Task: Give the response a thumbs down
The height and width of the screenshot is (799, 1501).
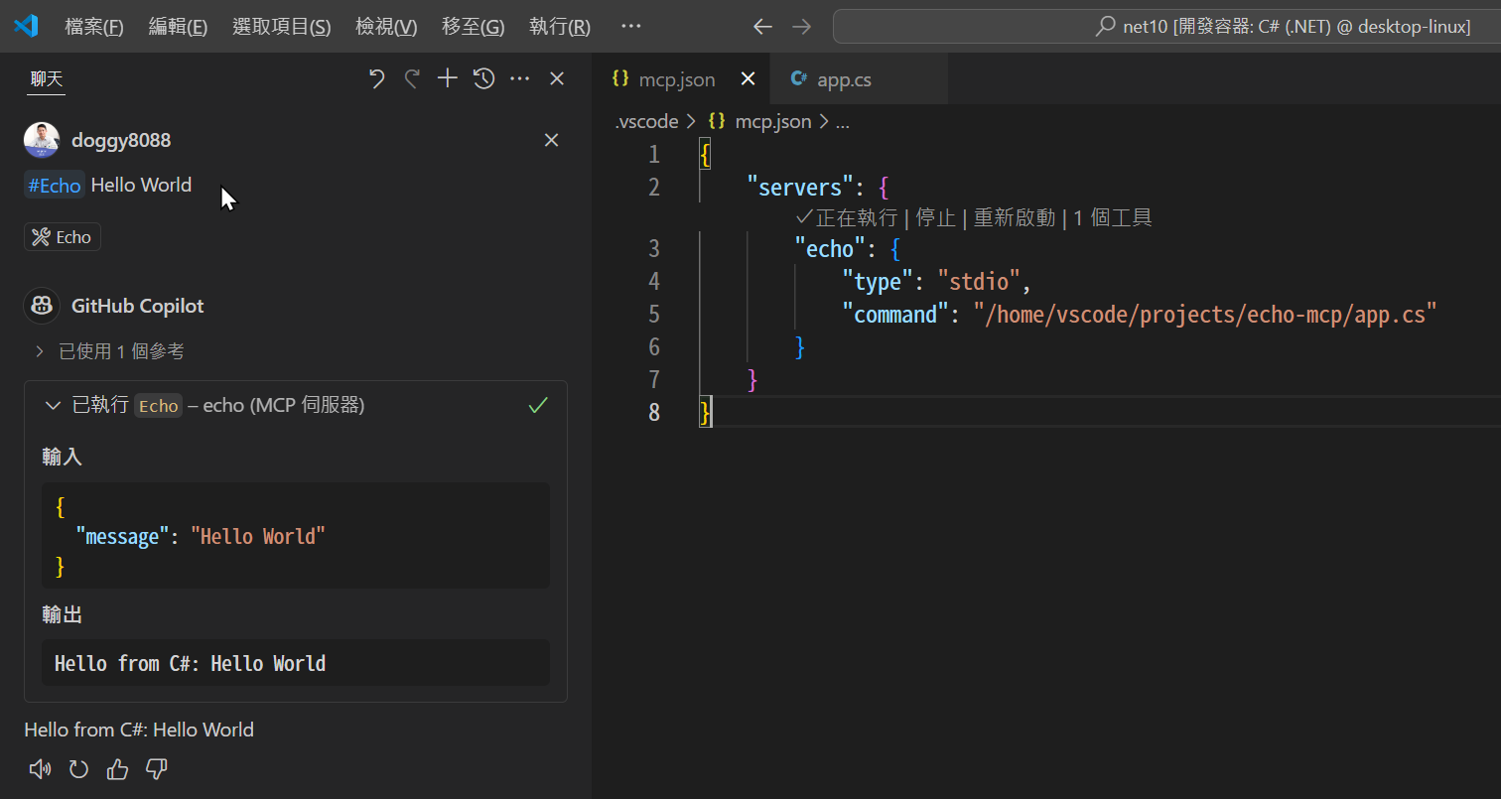Action: (x=156, y=769)
